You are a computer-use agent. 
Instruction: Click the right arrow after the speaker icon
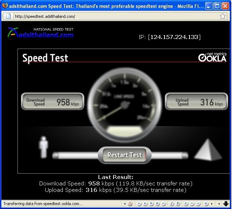point(212,204)
